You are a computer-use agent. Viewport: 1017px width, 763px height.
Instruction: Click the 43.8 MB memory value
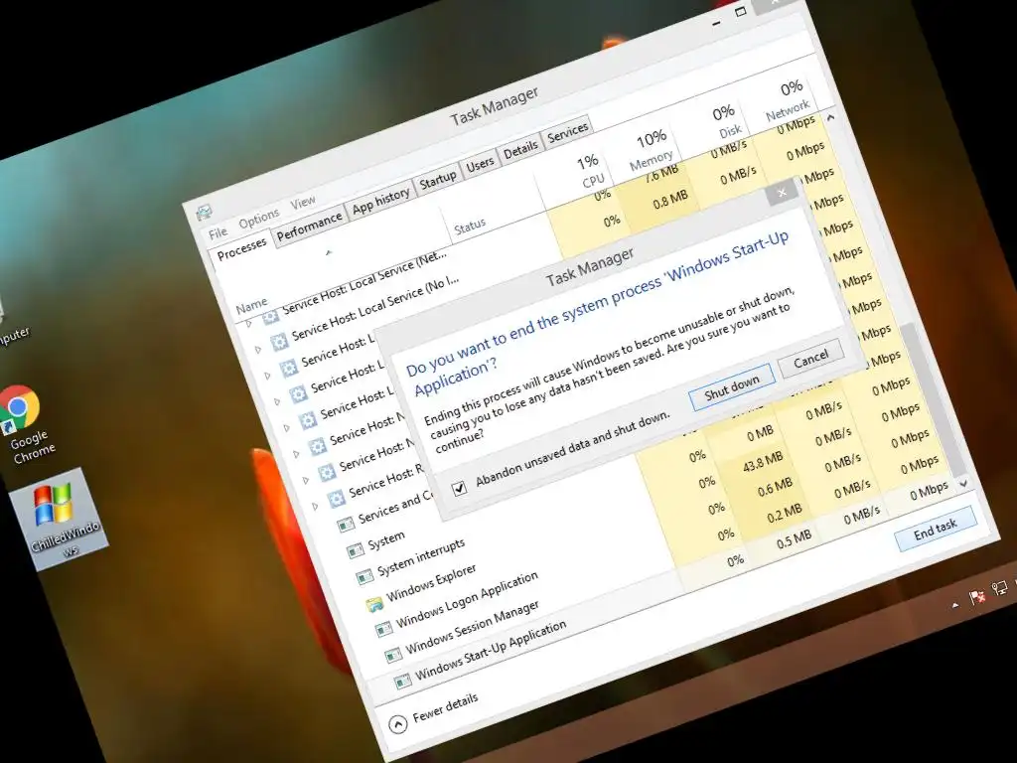[x=763, y=461]
